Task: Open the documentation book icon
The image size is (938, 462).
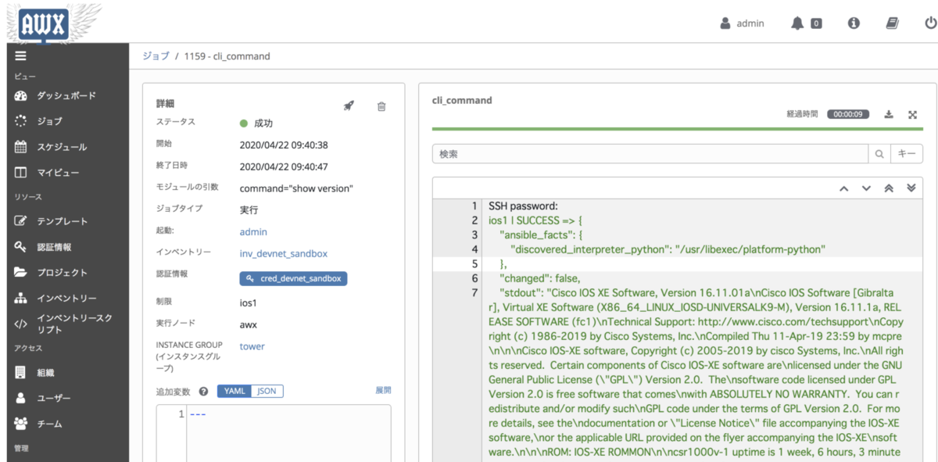Action: click(x=893, y=23)
